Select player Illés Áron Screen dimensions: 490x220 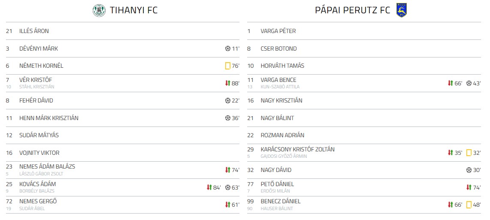(x=34, y=31)
